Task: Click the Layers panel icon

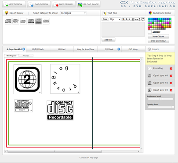Action: 149,49
